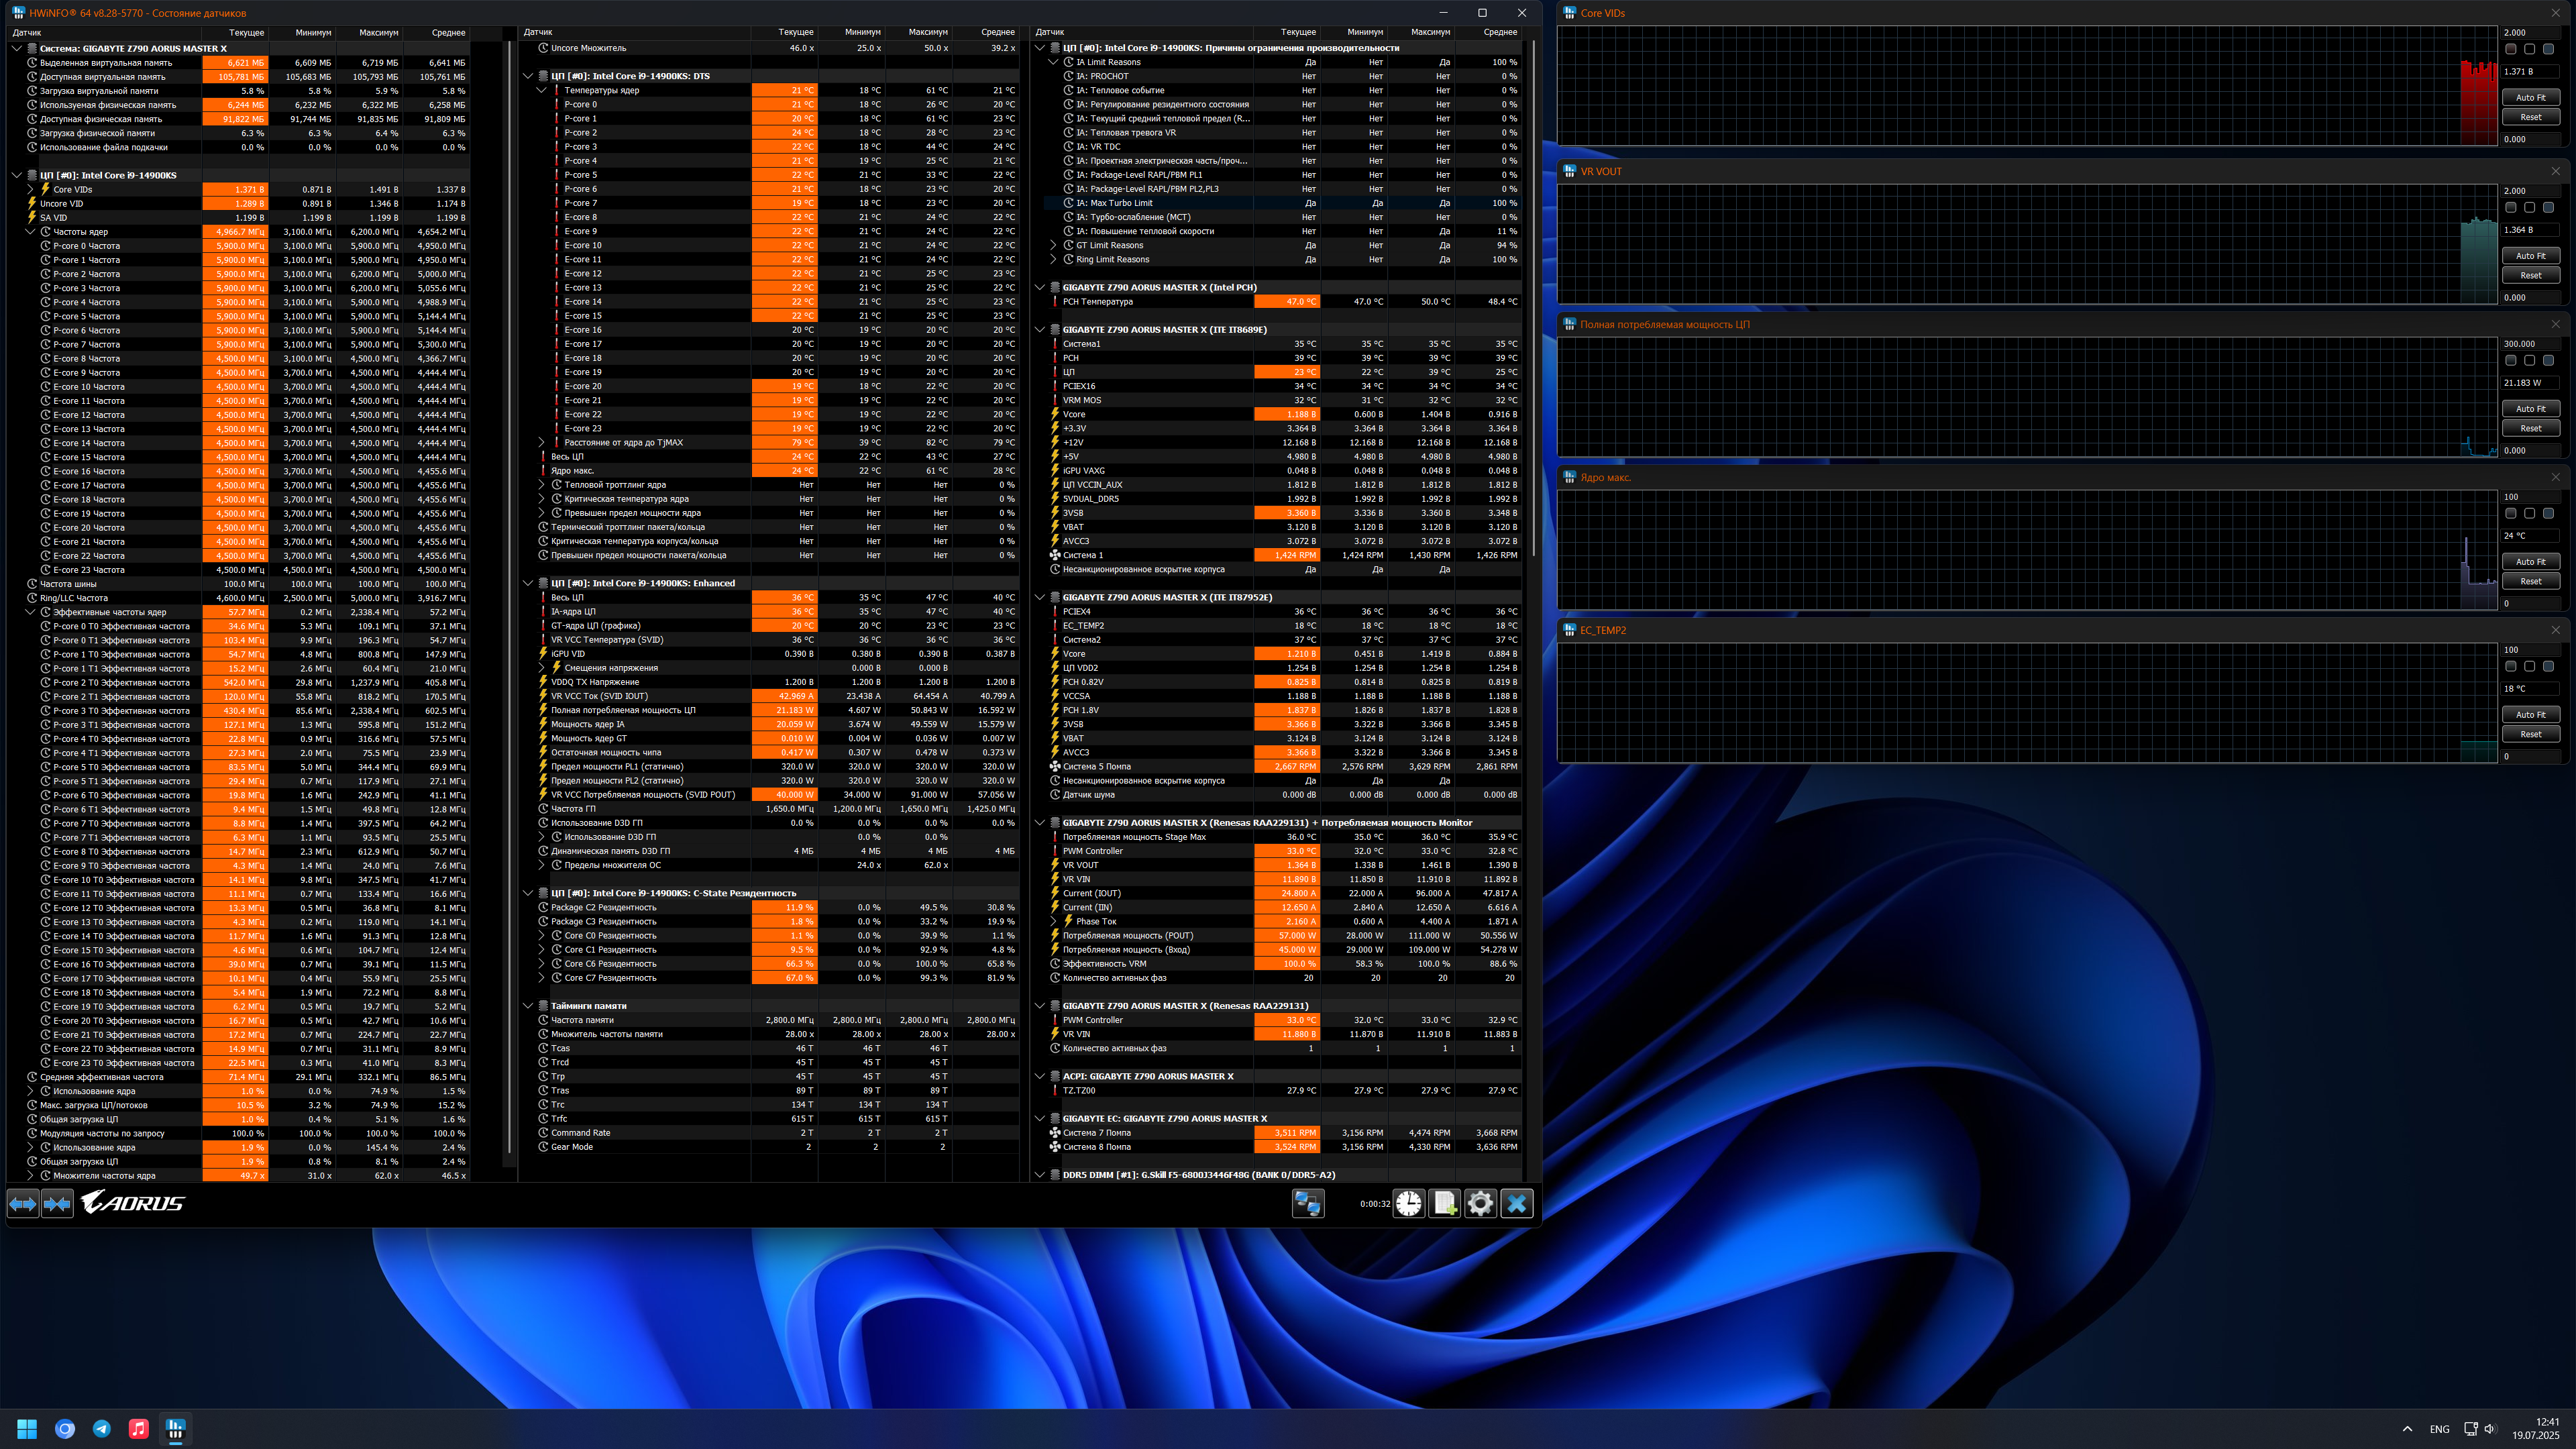The width and height of the screenshot is (2576, 1449).
Task: Click the third color swatch in VR VOUT graph
Action: (2548, 208)
